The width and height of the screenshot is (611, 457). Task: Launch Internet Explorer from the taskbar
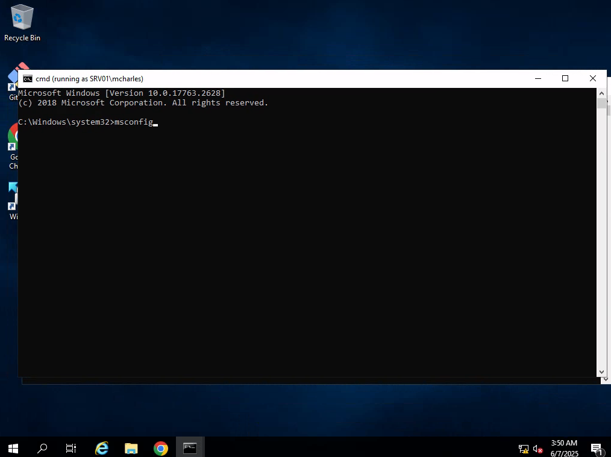tap(102, 448)
